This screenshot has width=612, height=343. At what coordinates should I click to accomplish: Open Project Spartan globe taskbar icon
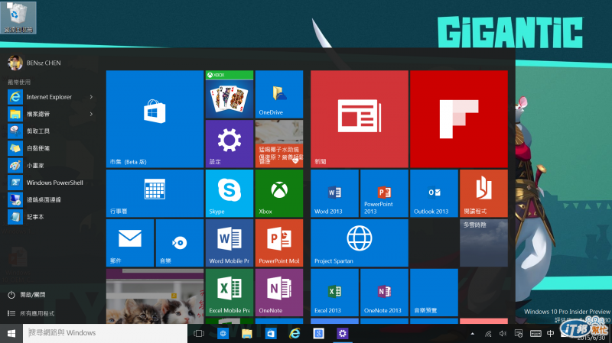(x=223, y=334)
